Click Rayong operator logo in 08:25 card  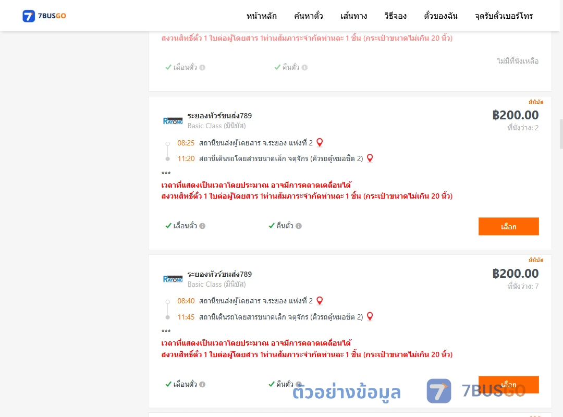[173, 121]
